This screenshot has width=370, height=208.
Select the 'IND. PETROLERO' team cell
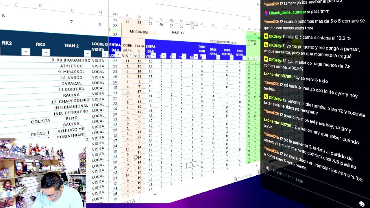click(71, 112)
